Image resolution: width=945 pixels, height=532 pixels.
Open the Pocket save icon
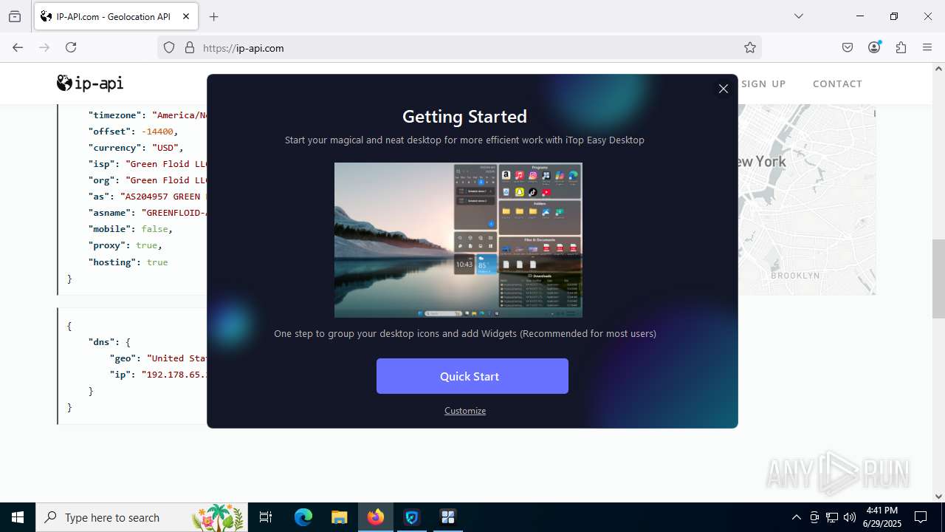[x=848, y=47]
